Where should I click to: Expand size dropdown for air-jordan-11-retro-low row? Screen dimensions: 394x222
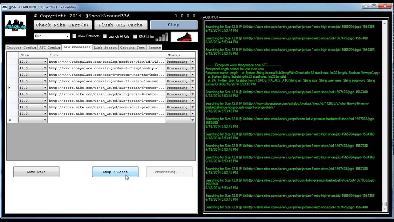point(45,81)
